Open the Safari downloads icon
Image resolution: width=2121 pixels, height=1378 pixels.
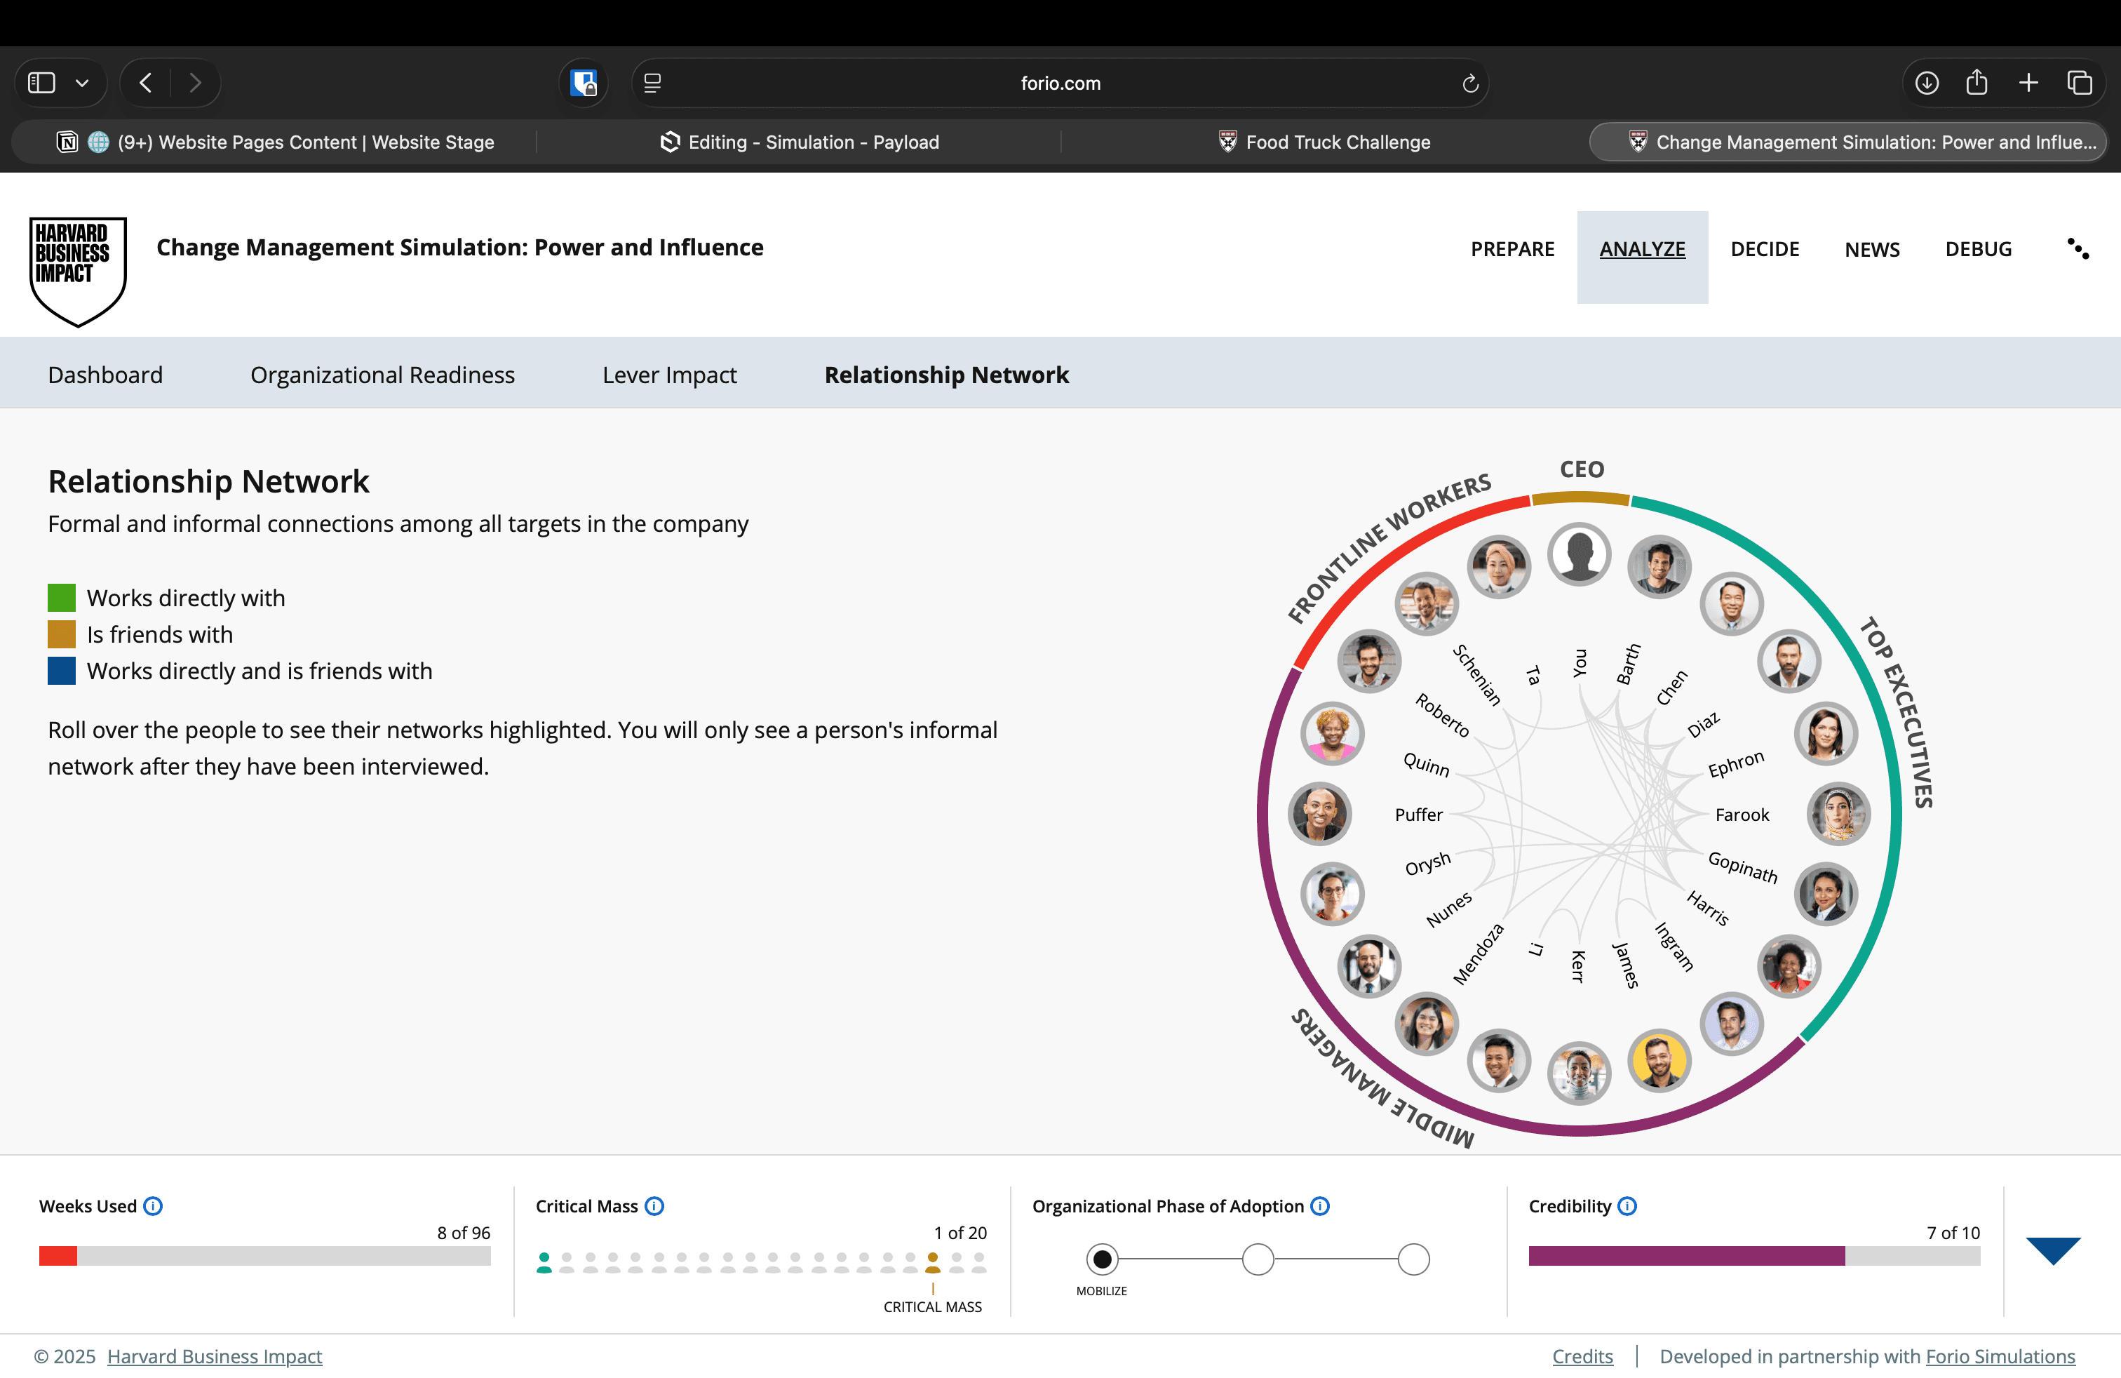1927,83
